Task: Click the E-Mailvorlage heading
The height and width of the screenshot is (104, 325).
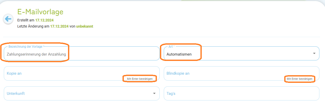Action: 40,12
